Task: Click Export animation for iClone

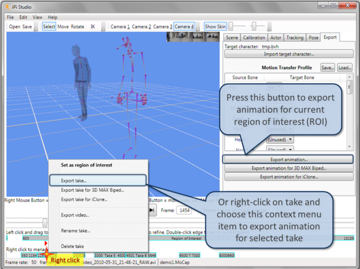Action: click(289, 177)
